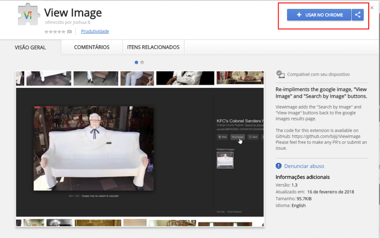
Task: Click the star rating icons
Action: coord(55,32)
